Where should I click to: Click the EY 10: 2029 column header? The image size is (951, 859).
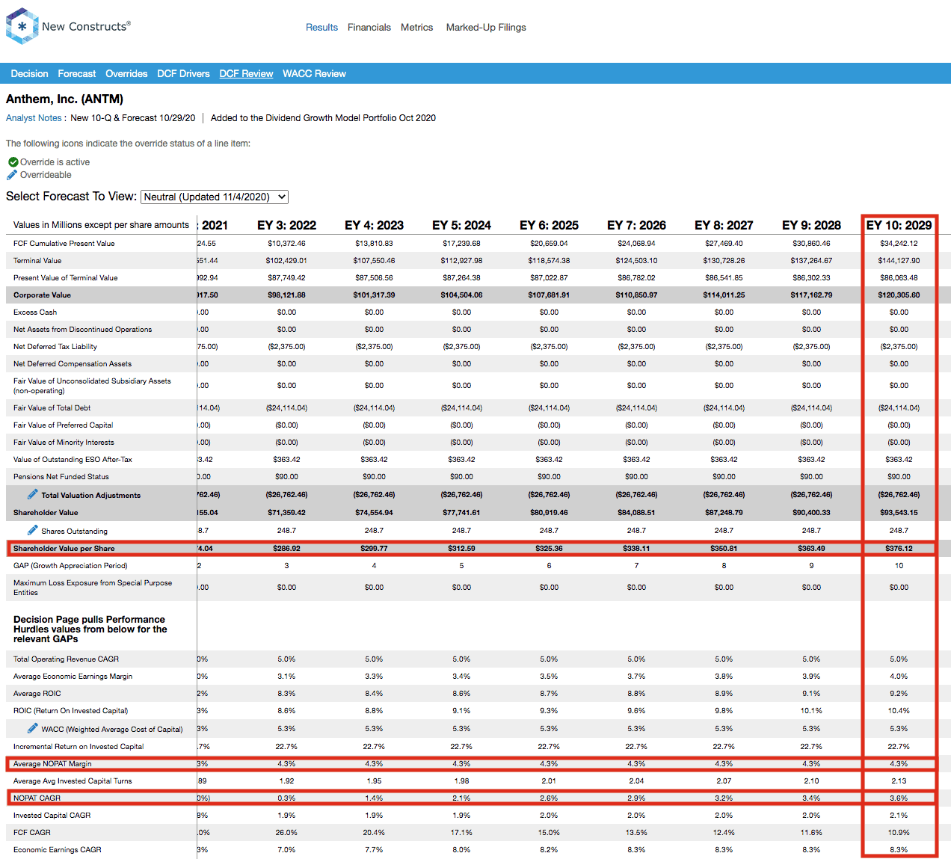(899, 226)
